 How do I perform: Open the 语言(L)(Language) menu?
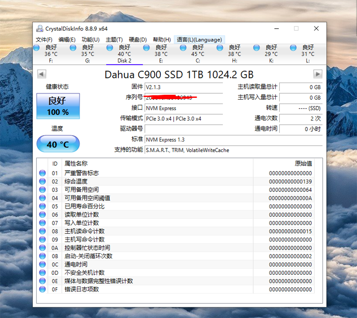(199, 40)
